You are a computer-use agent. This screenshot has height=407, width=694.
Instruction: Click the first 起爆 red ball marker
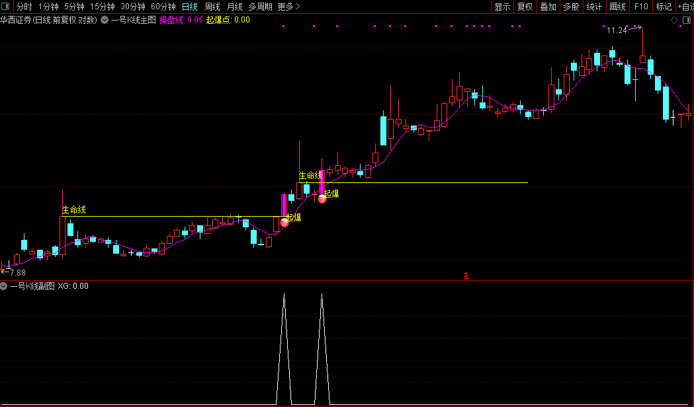[x=284, y=222]
